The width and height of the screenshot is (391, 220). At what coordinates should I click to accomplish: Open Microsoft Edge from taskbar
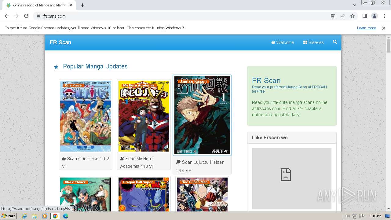[65, 216]
